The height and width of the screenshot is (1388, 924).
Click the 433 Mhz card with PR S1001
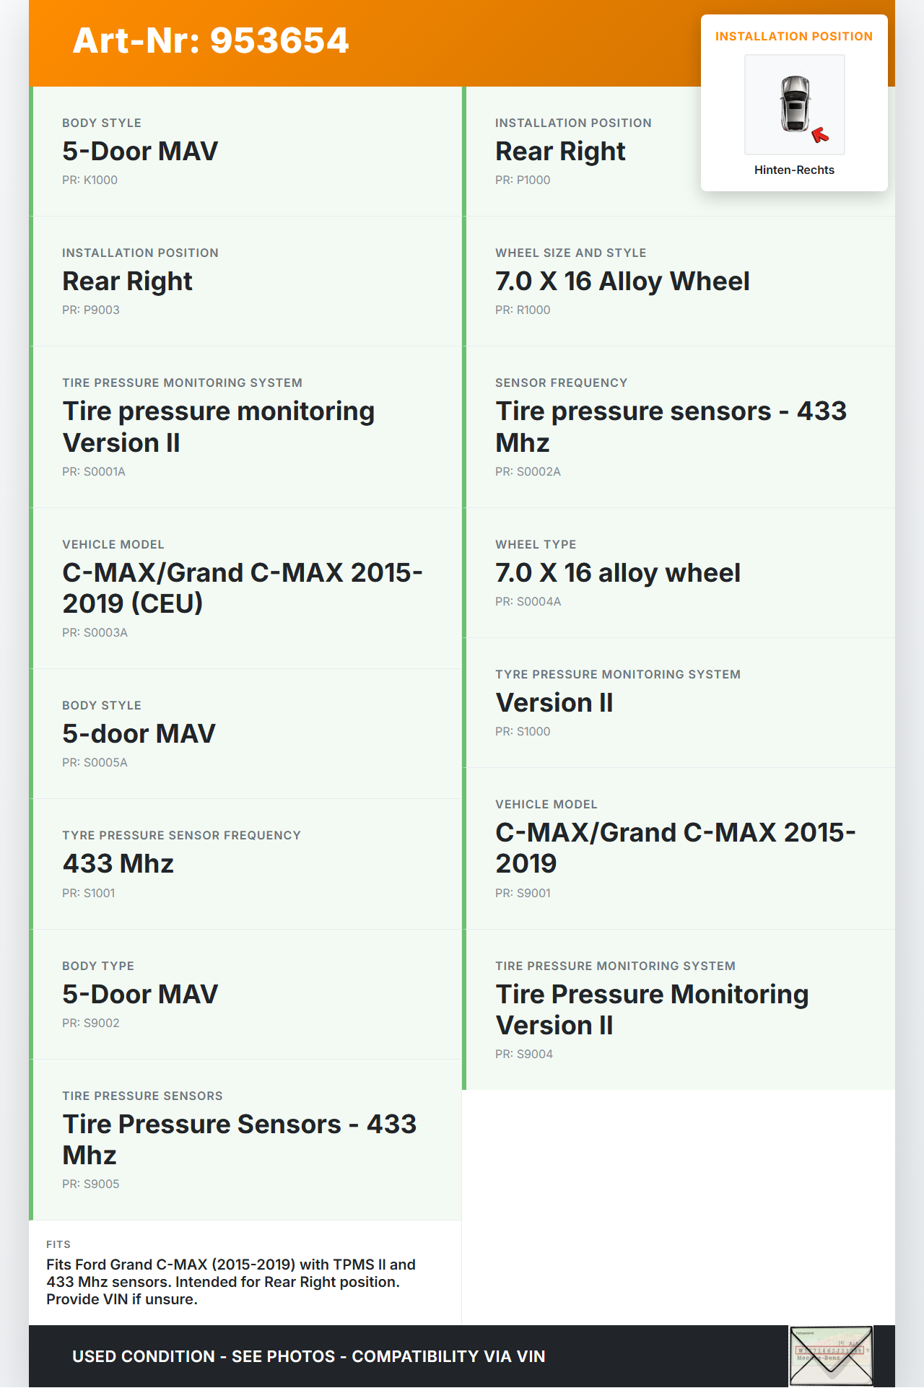245,864
